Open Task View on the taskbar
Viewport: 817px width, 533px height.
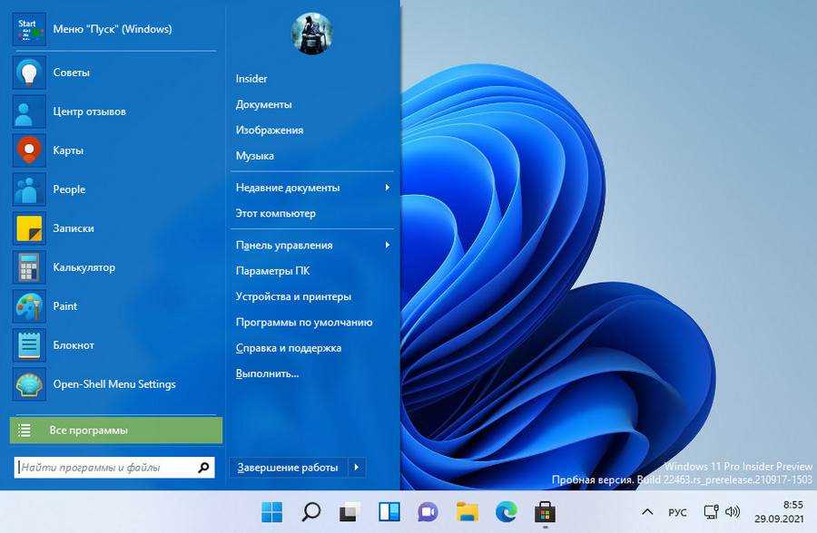click(x=350, y=512)
